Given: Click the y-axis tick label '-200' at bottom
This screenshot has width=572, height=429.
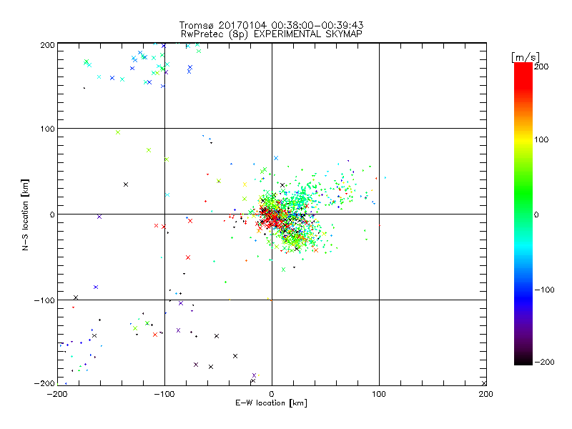Looking at the screenshot, I should pos(44,383).
